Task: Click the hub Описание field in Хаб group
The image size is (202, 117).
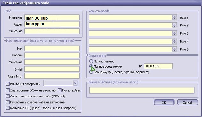Action: point(52,31)
